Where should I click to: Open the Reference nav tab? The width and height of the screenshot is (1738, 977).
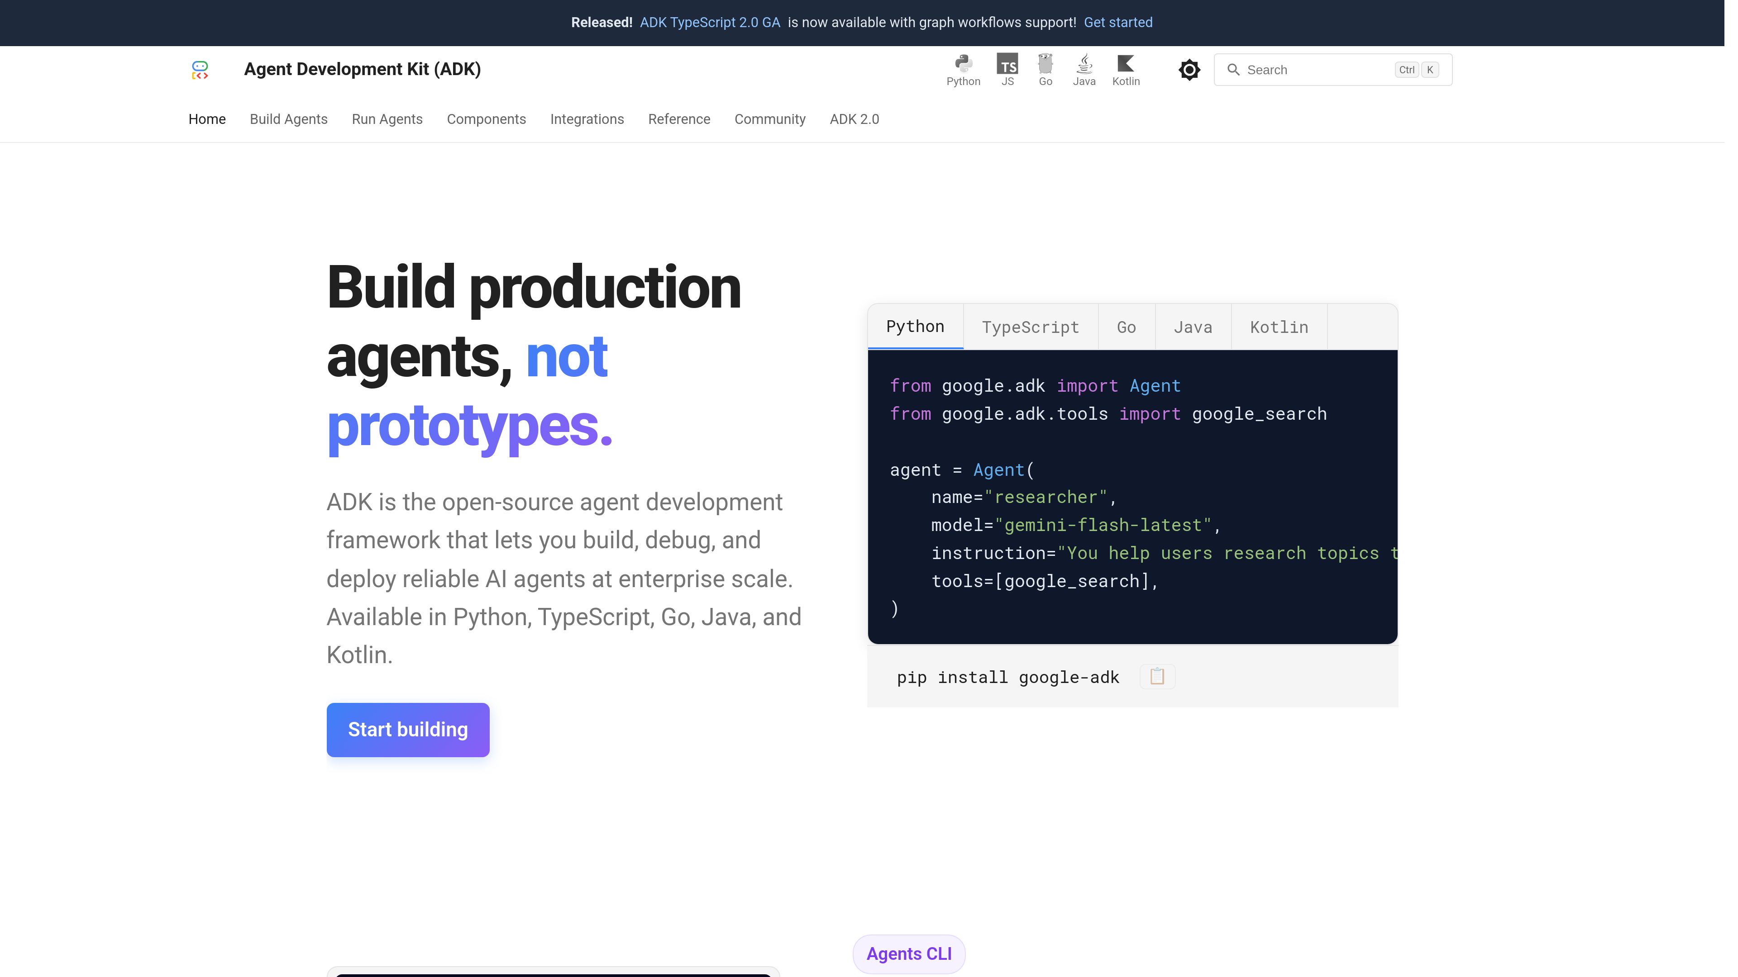click(679, 119)
